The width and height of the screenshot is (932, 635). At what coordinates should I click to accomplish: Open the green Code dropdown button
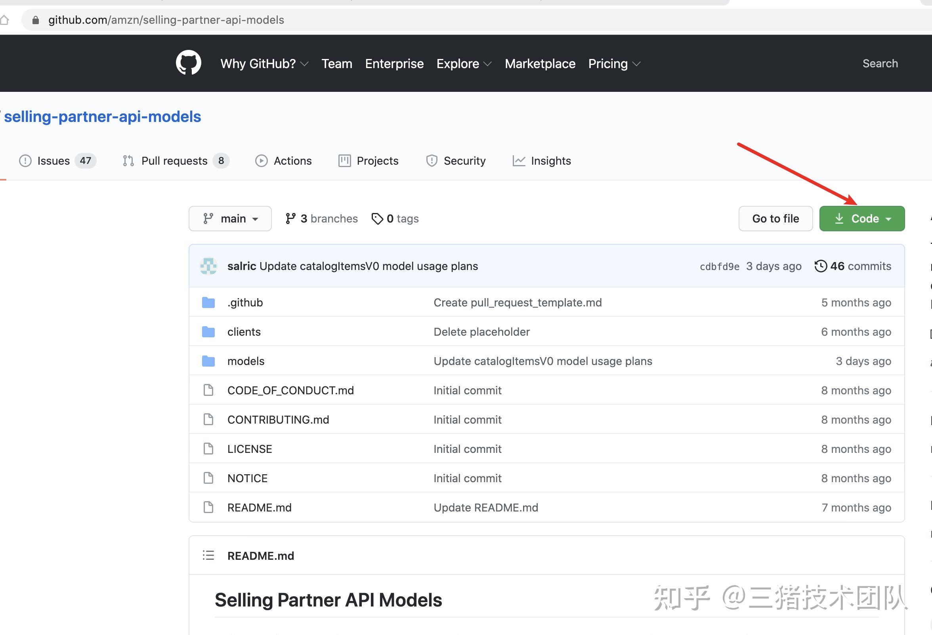pyautogui.click(x=862, y=219)
